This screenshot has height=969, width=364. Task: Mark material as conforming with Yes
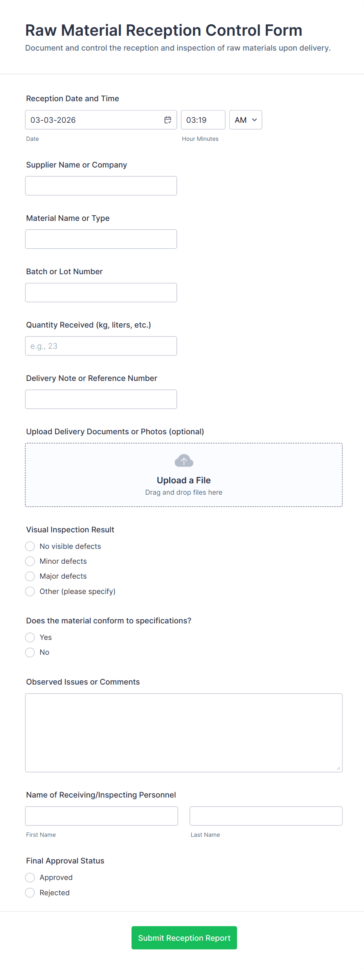click(x=30, y=637)
